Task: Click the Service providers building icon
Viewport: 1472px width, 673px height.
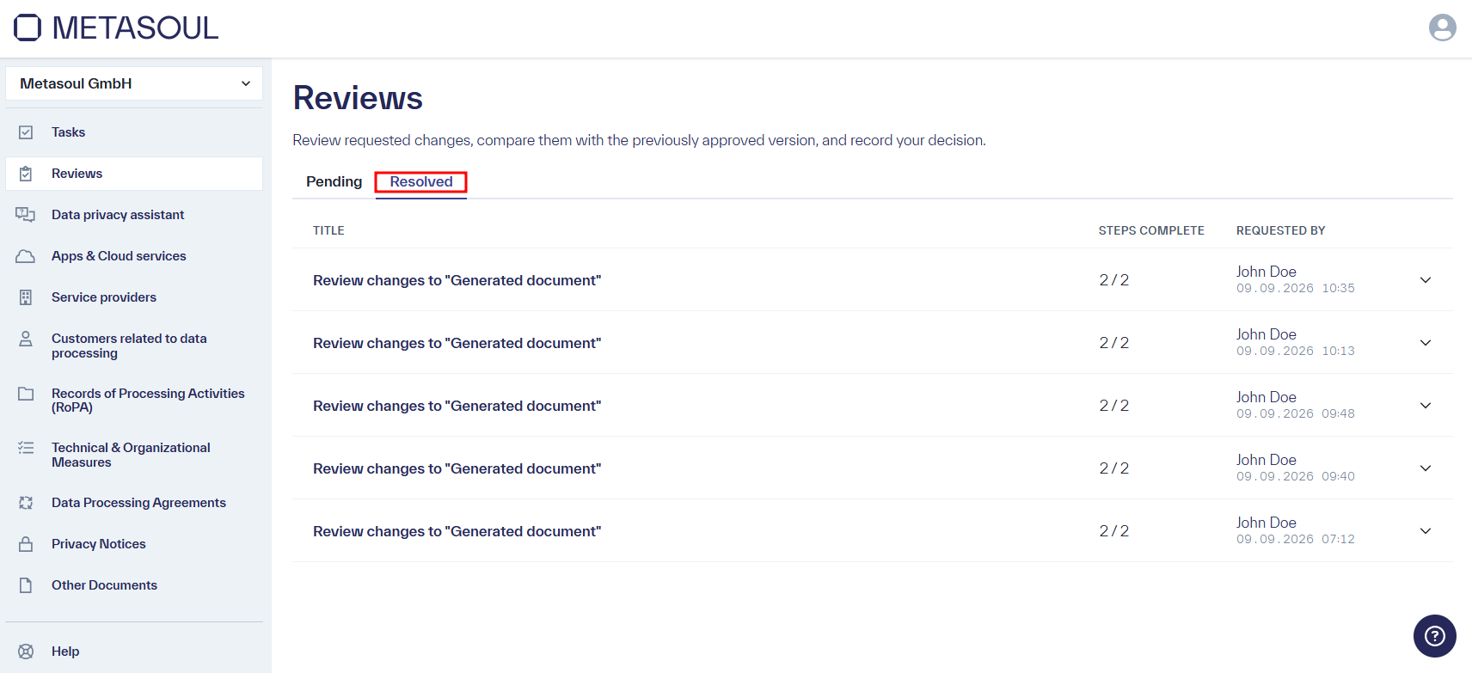Action: tap(26, 297)
